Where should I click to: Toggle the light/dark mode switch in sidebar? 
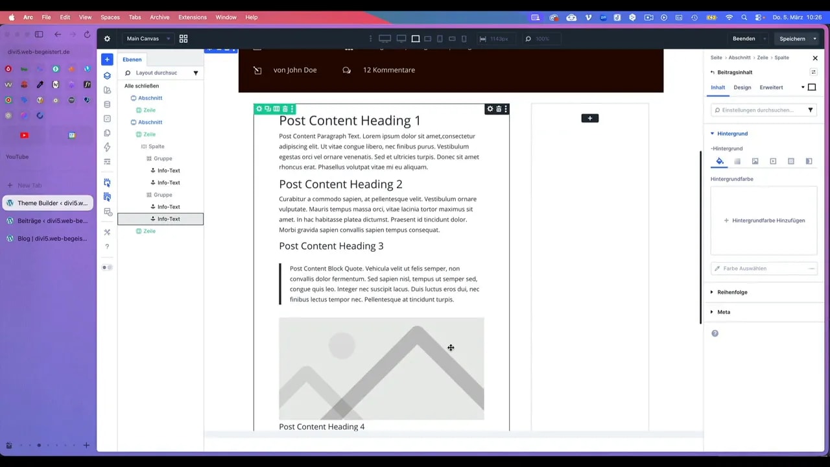[107, 267]
